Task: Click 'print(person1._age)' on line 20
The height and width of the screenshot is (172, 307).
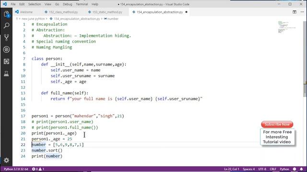Action: click(x=54, y=133)
